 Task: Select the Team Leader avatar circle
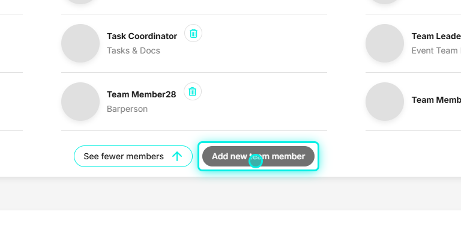point(385,43)
